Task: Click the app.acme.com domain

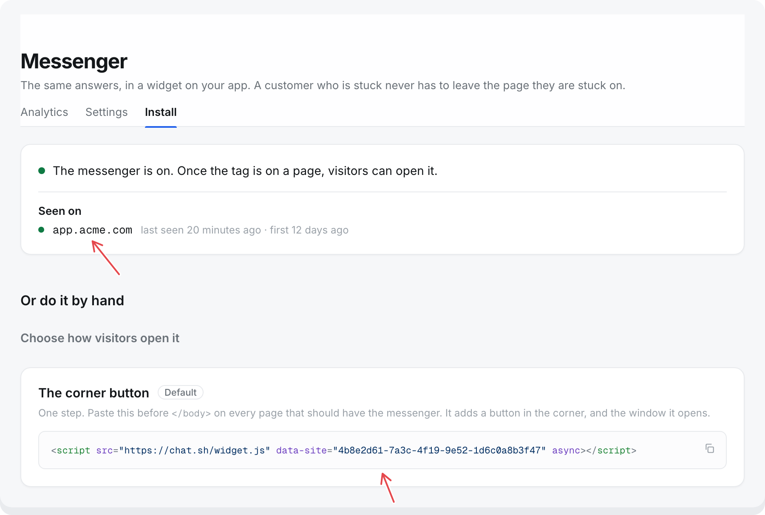Action: [x=92, y=230]
